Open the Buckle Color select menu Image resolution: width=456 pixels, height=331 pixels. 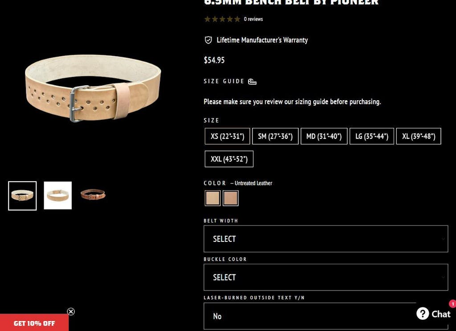(326, 277)
